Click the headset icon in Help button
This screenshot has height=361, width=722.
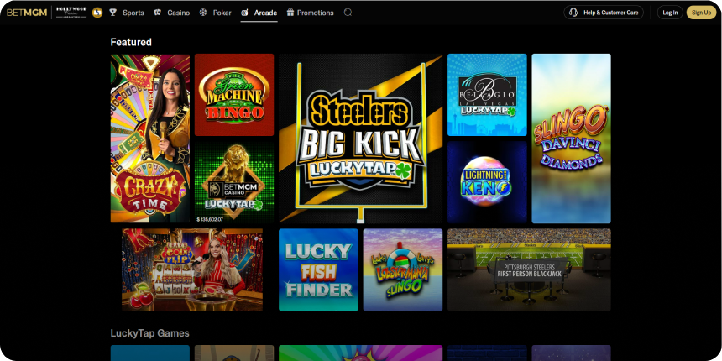tap(573, 13)
